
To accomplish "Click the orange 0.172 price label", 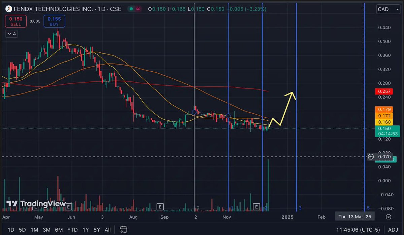I will coord(383,116).
